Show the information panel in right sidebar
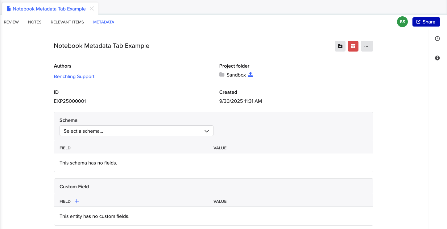Viewport: 447px width, 229px height. pyautogui.click(x=437, y=58)
